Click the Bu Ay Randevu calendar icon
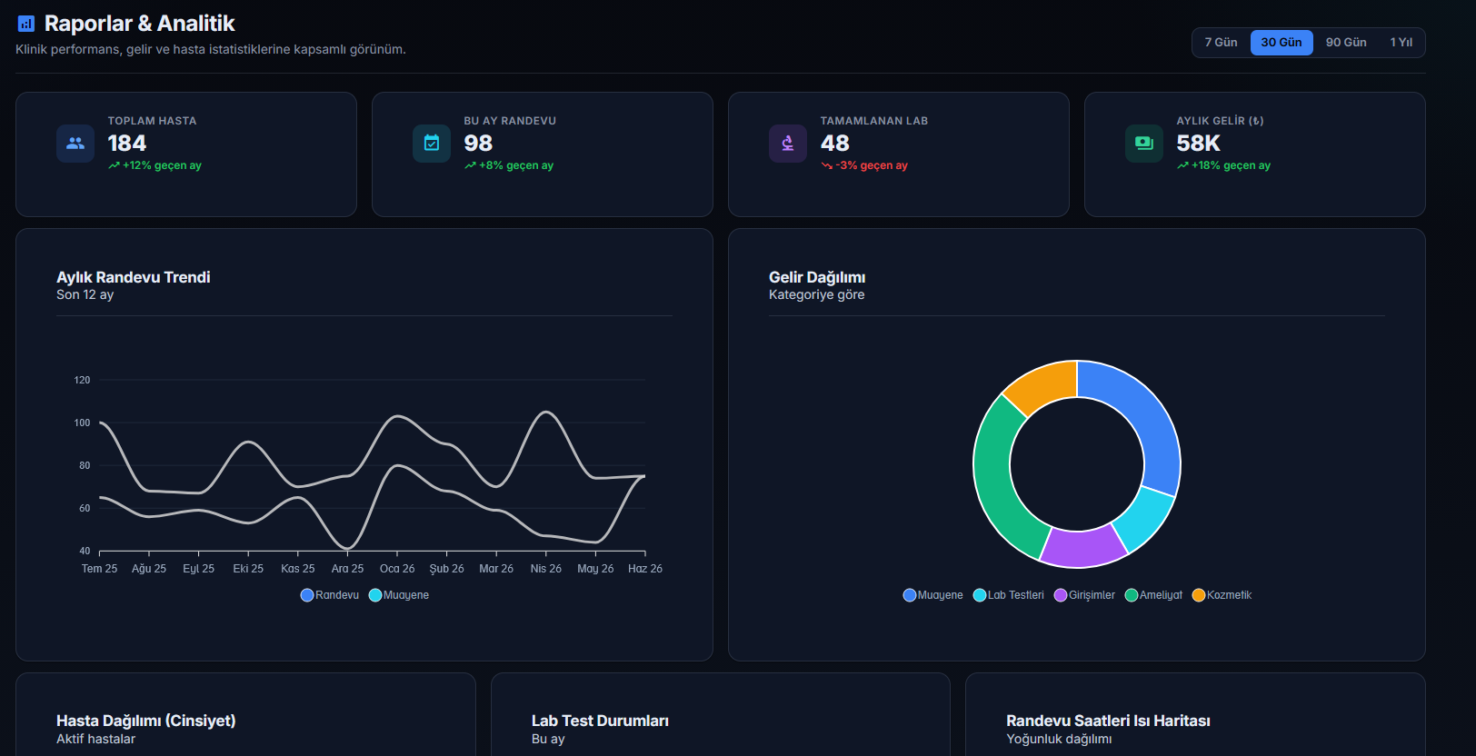Image resolution: width=1476 pixels, height=756 pixels. tap(432, 144)
